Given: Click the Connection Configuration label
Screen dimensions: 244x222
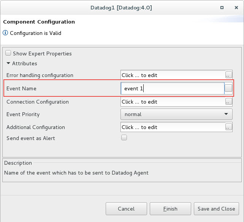Looking at the screenshot, I should [x=38, y=102].
